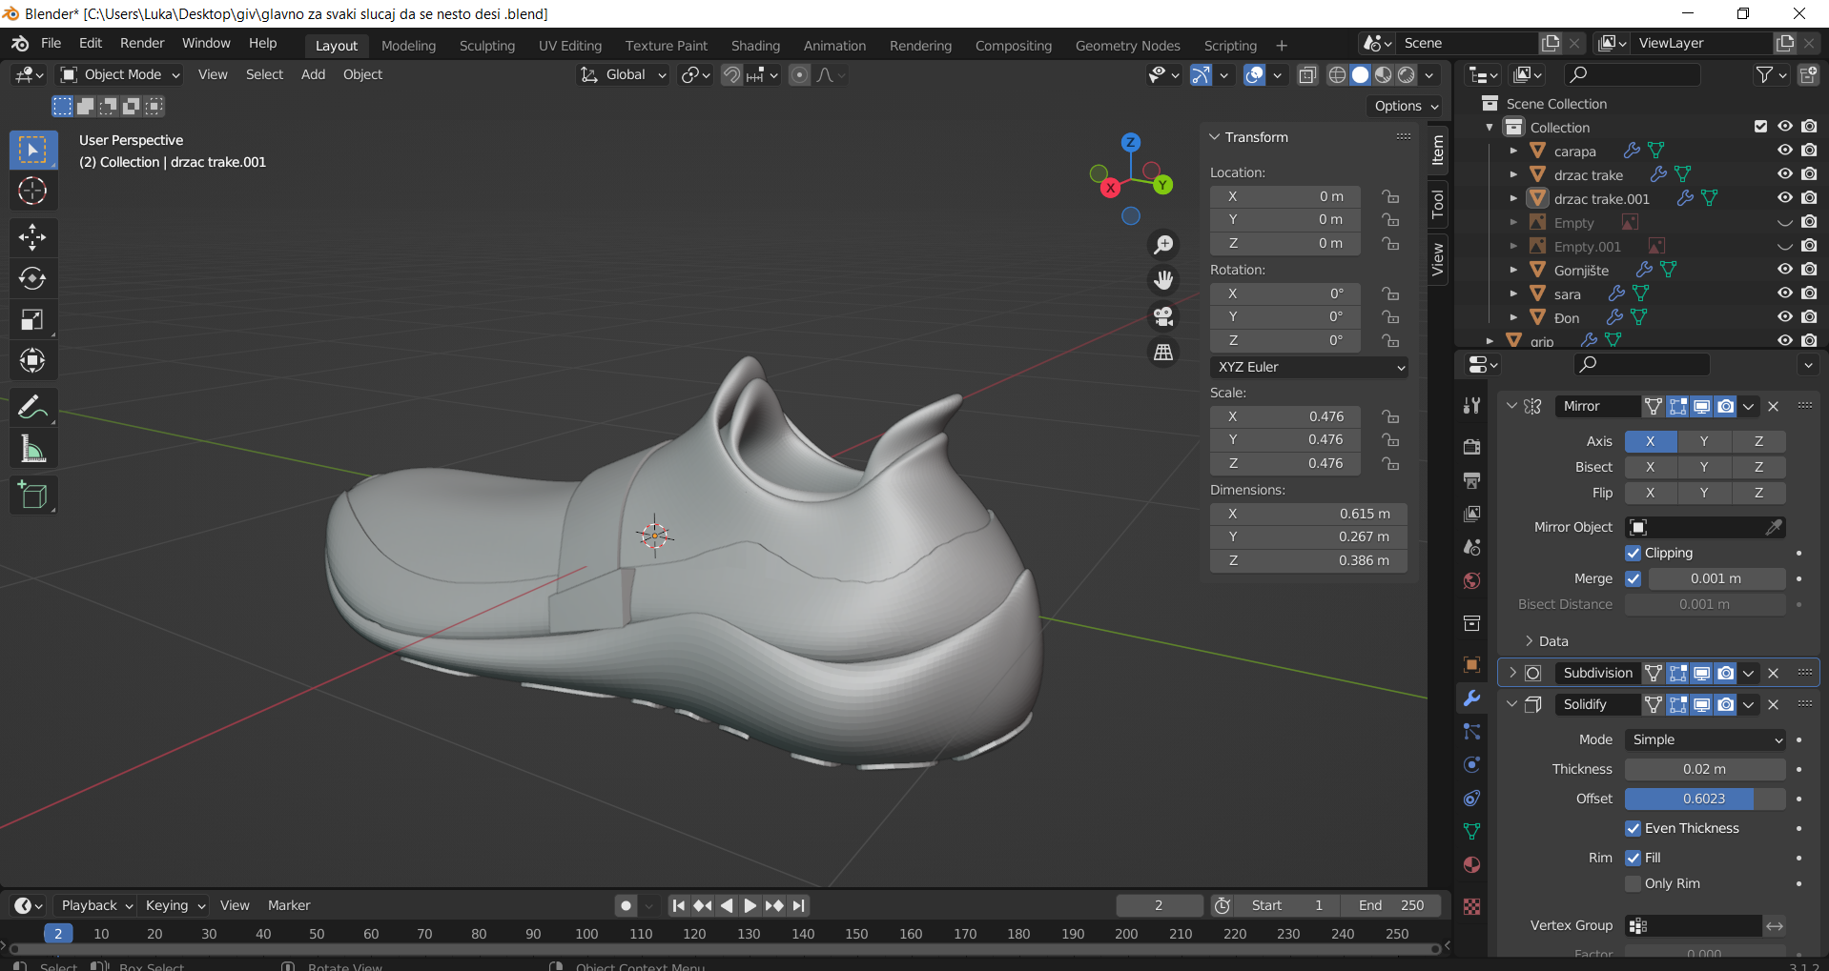Toggle Bisect X axis button

coord(1651,467)
